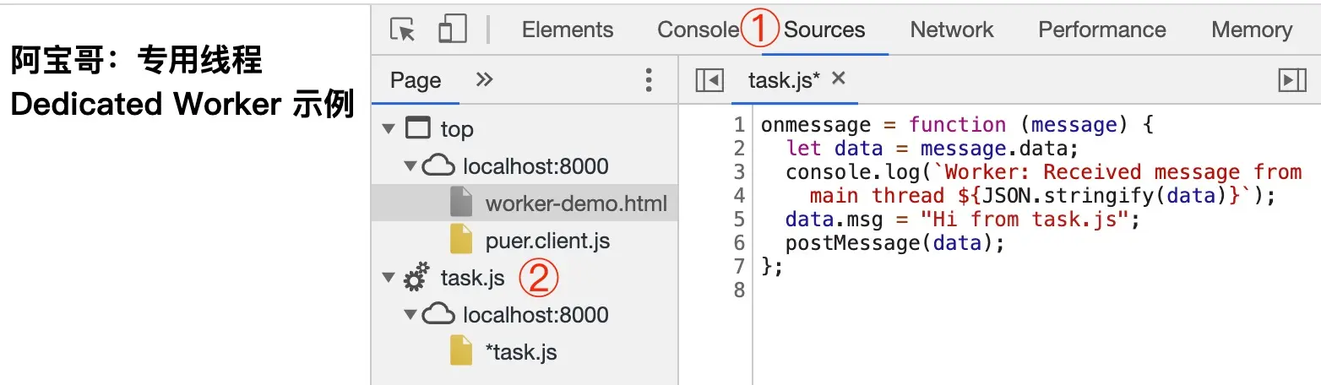
Task: Click the yellow *task.js file icon
Action: [461, 351]
